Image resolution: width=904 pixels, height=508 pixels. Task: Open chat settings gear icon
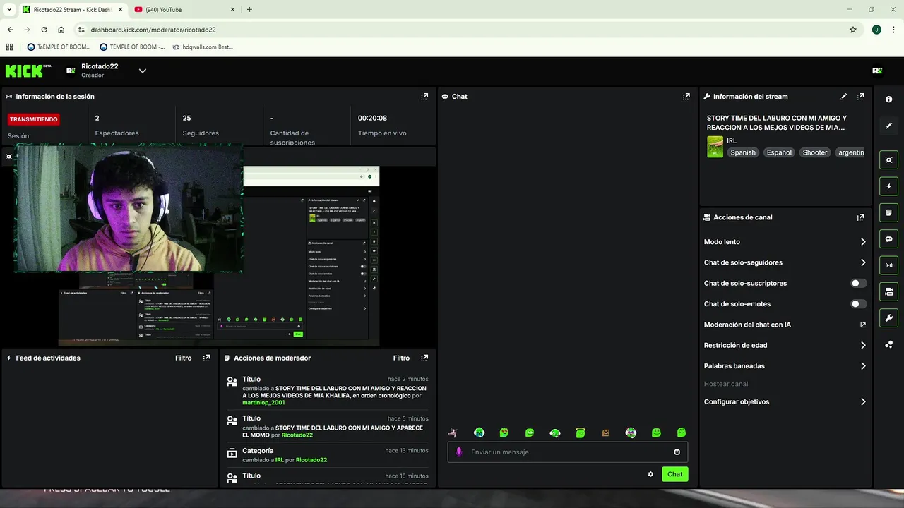(650, 474)
